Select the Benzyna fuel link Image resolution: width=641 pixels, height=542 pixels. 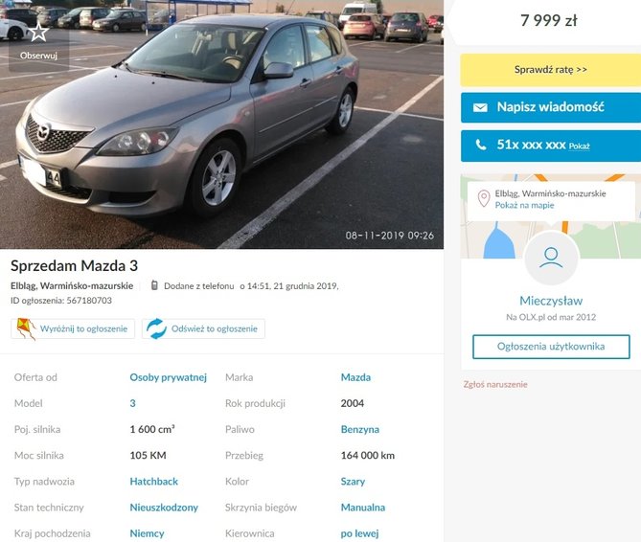359,430
